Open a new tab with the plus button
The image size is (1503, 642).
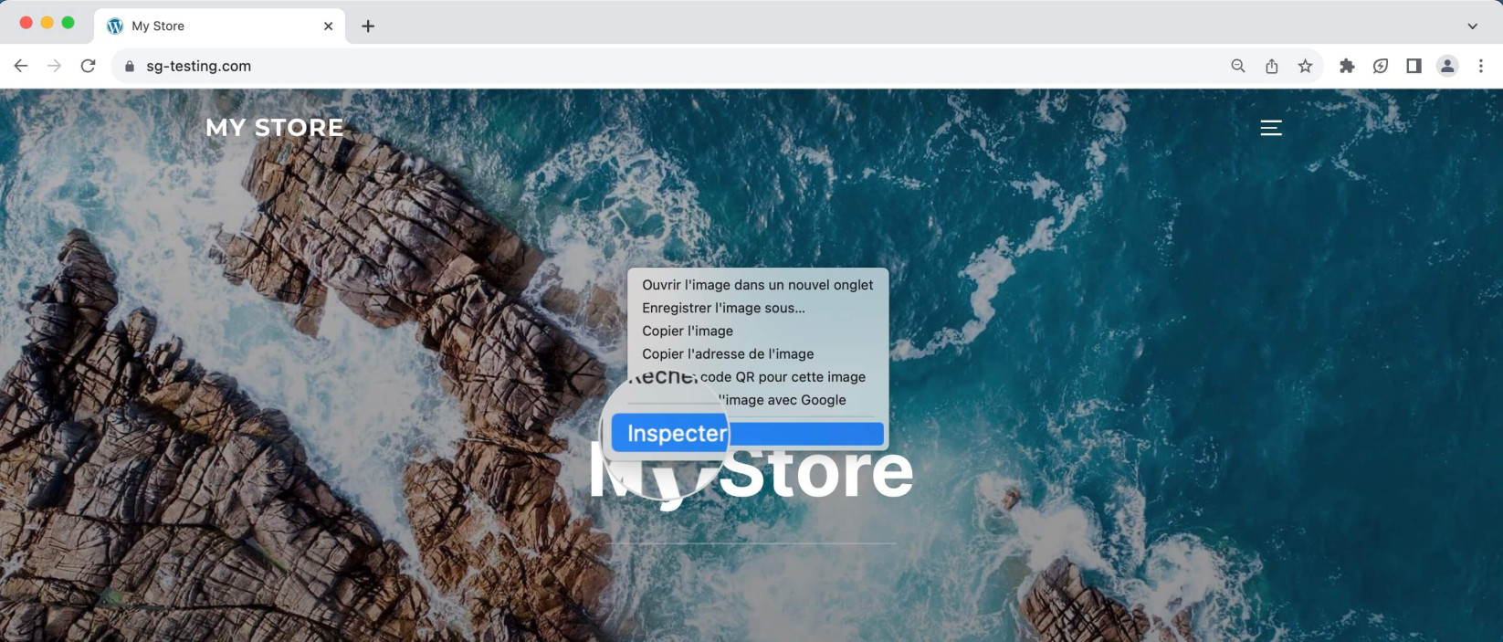[x=368, y=26]
